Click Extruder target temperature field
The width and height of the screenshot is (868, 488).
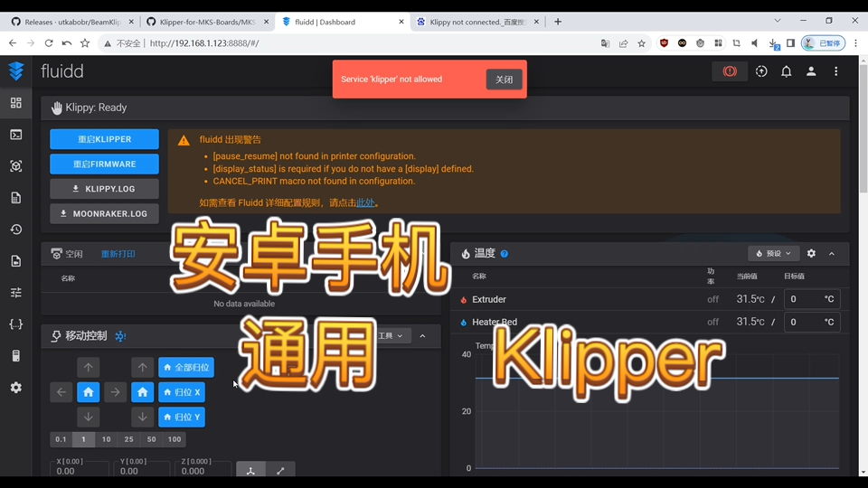tap(812, 299)
